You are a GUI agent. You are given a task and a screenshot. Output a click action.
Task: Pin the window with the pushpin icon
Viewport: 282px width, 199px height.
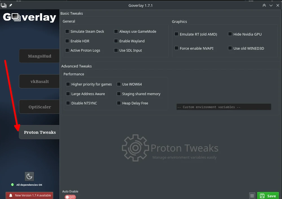pos(11,5)
